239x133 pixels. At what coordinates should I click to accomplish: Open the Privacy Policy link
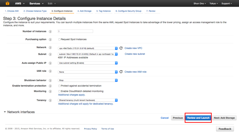[x=91, y=129]
